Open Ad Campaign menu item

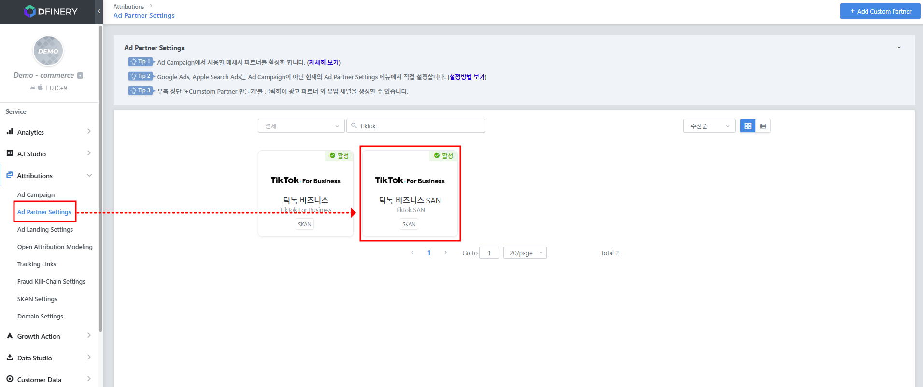(x=36, y=194)
